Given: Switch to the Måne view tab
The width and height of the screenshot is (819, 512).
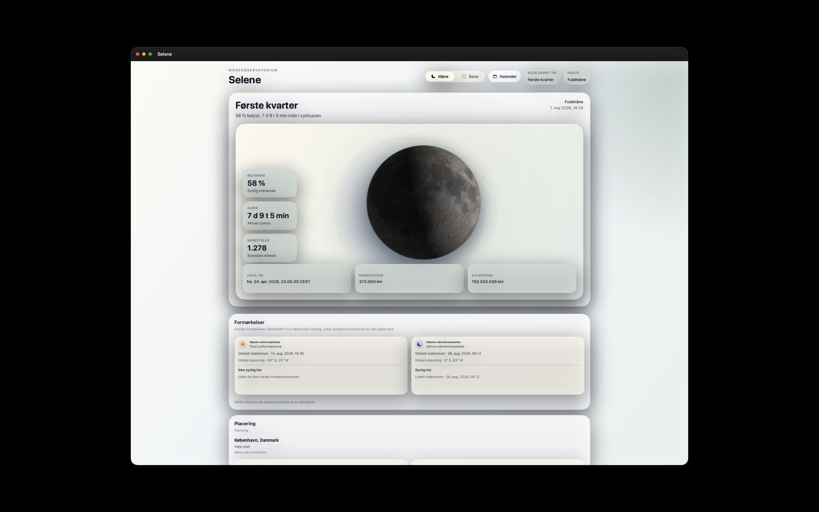Looking at the screenshot, I should pyautogui.click(x=440, y=76).
